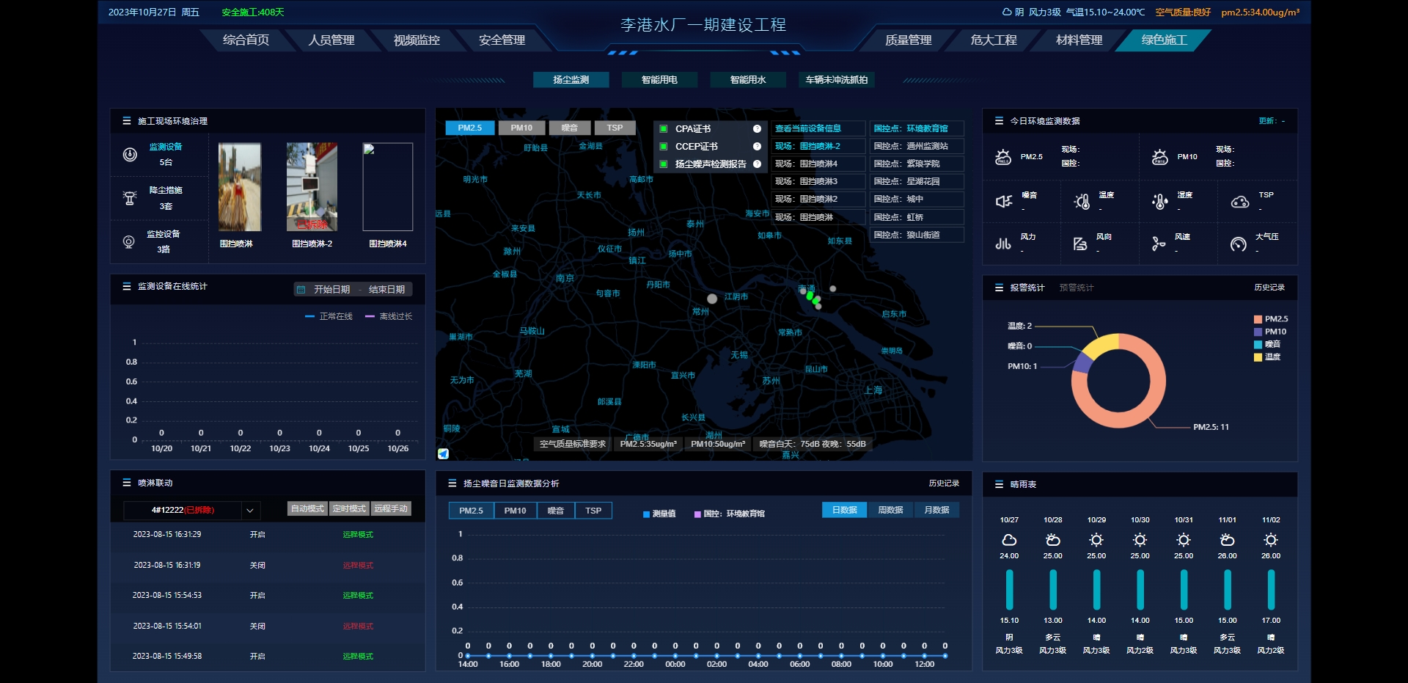1408x683 pixels.
Task: Open the 围挡喷淋-2 site photo thumbnail
Action: pyautogui.click(x=312, y=187)
